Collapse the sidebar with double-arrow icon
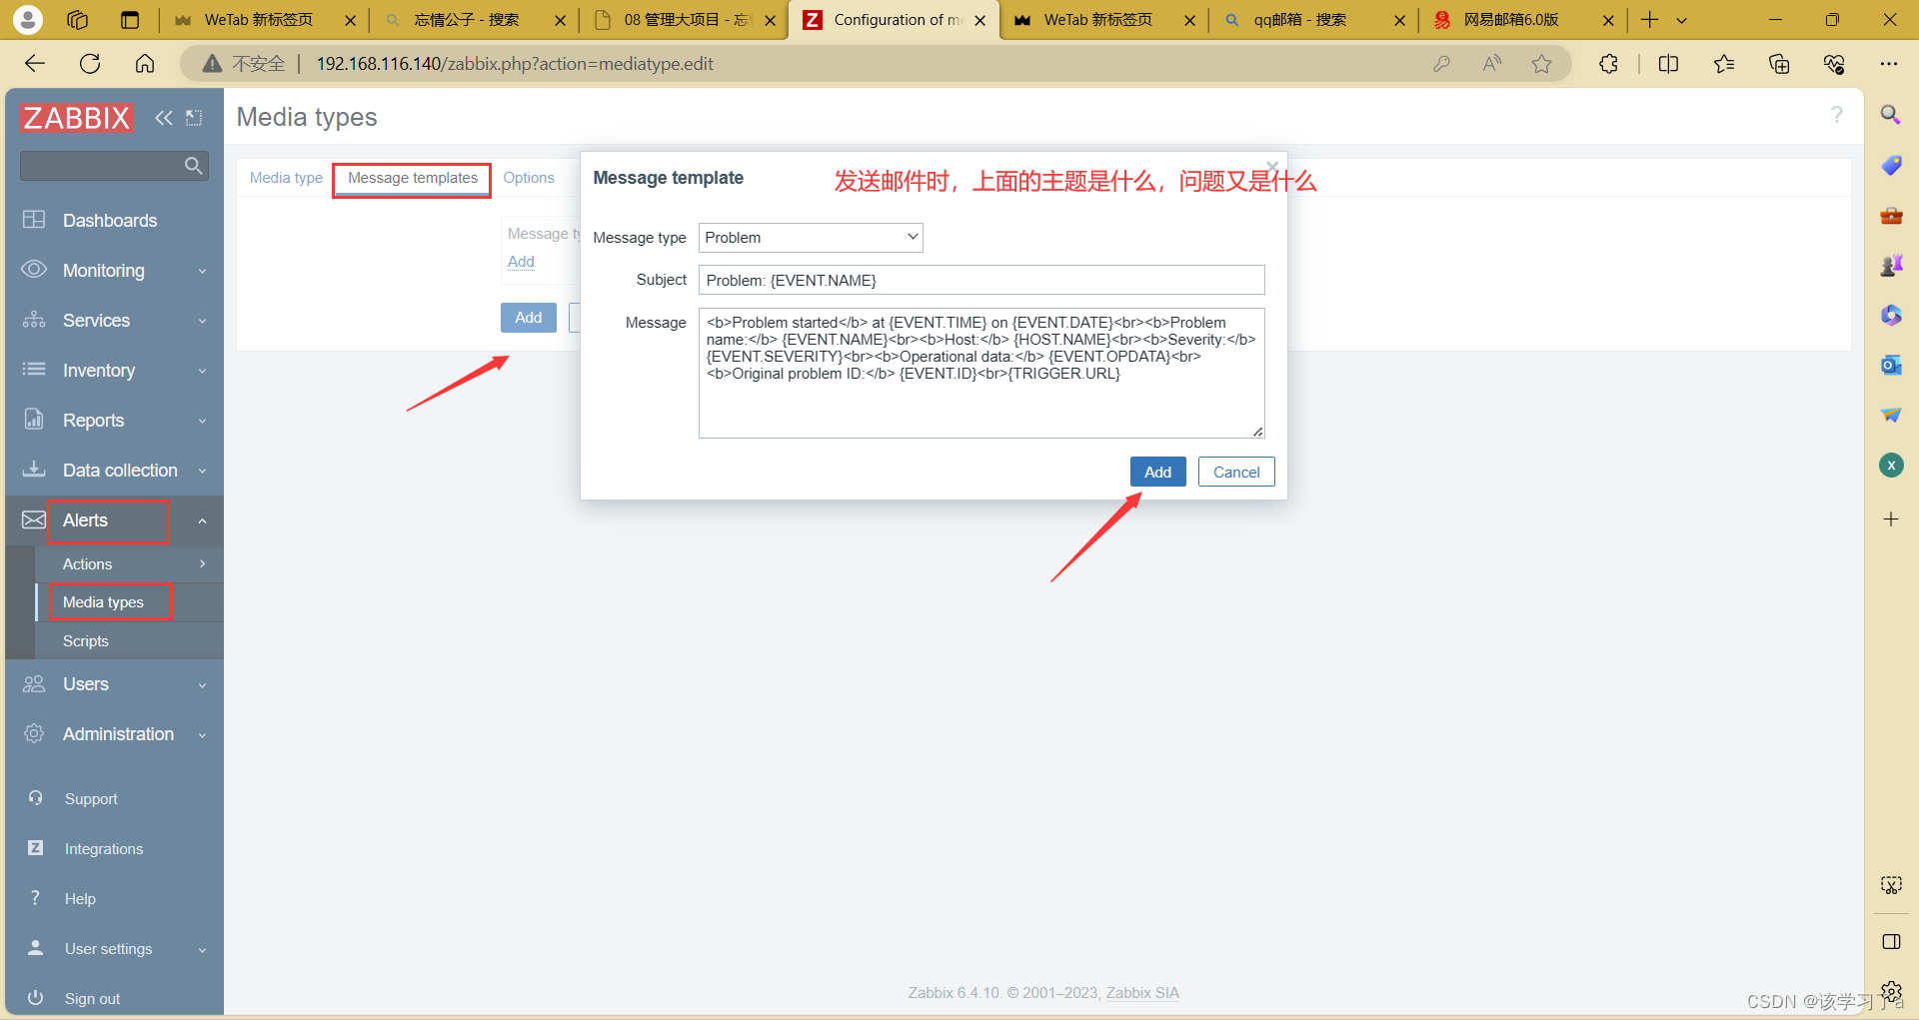The image size is (1919, 1020). [163, 118]
